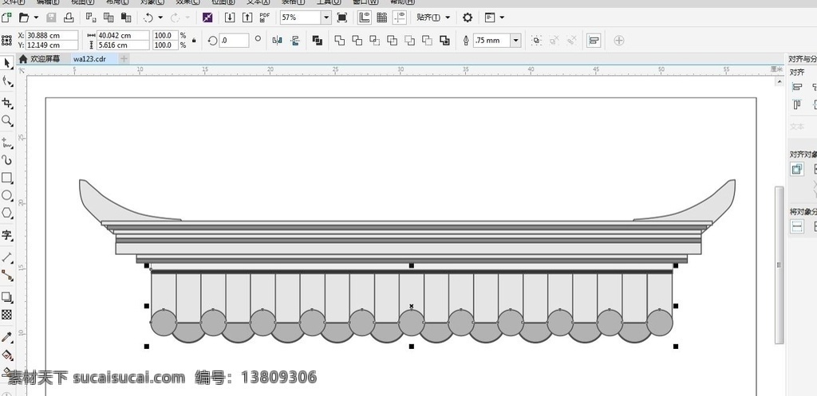Screen dimensions: 817x396
Task: Click the X position field 30.888 cm
Action: (x=52, y=35)
